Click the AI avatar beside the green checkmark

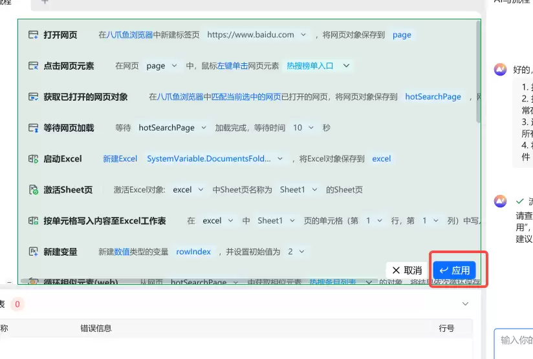[x=500, y=201]
